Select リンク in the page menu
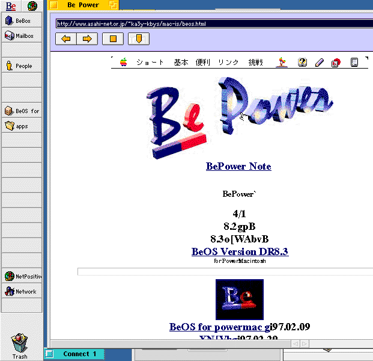Image resolution: width=373 pixels, height=361 pixels. click(x=228, y=63)
